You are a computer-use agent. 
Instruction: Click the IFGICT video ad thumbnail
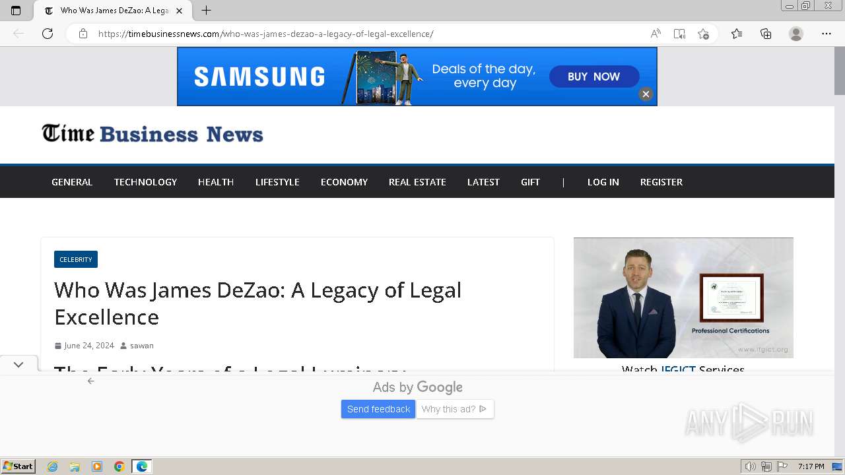683,298
